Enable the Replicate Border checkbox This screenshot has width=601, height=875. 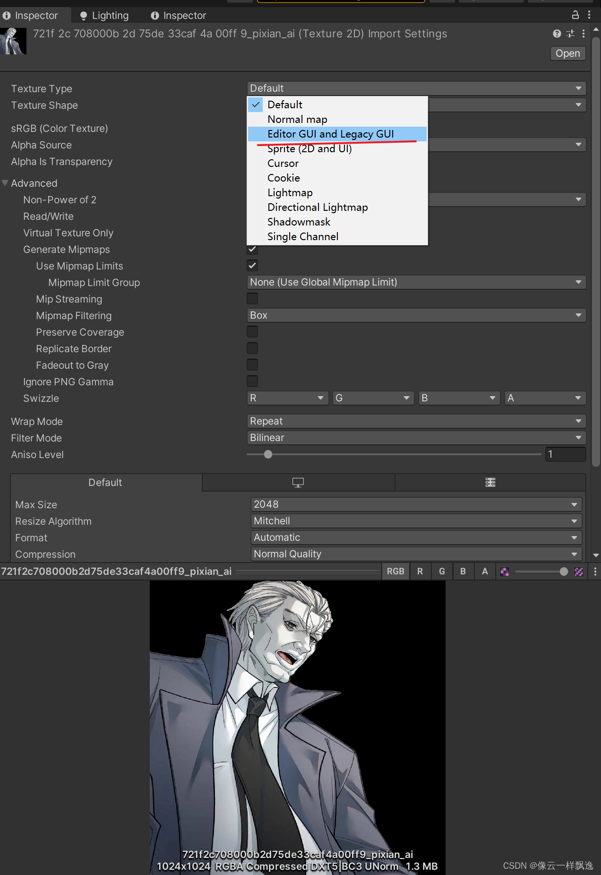(x=252, y=348)
